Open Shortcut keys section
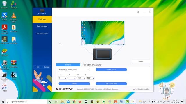 click(x=42, y=34)
